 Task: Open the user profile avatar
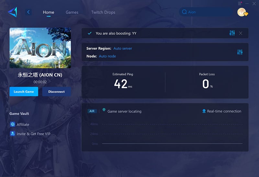(242, 12)
